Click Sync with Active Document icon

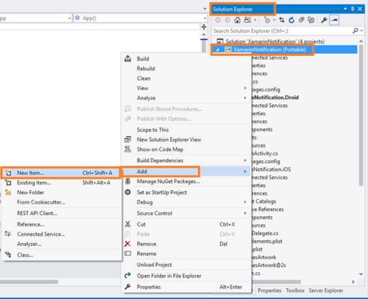click(282, 20)
